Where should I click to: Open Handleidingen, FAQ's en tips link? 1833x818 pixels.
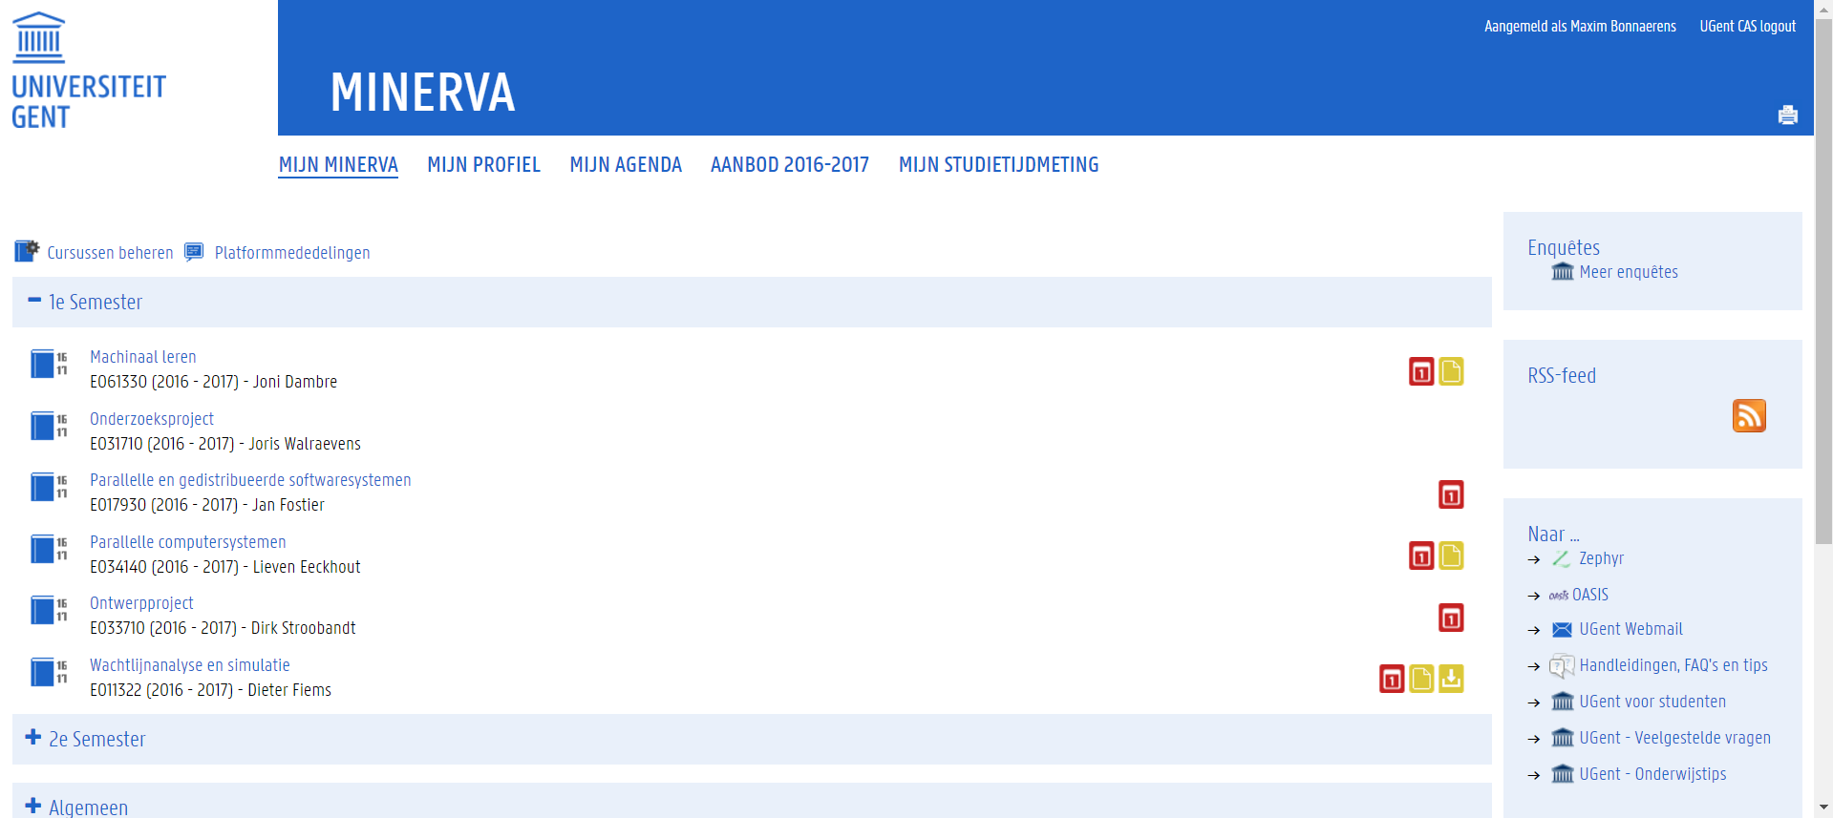click(1673, 665)
